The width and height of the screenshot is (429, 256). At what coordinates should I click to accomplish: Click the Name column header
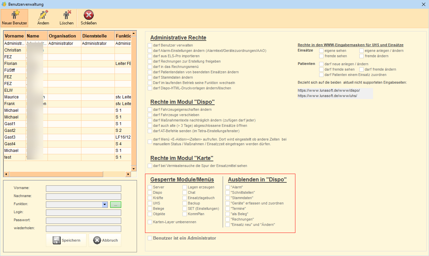37,36
